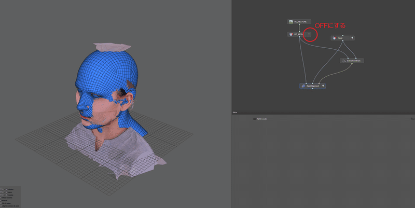Click the RC_MESH node geometry icon
This screenshot has width=415, height=208.
tap(291, 34)
